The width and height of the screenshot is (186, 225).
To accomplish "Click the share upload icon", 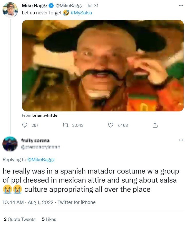I will (155, 125).
